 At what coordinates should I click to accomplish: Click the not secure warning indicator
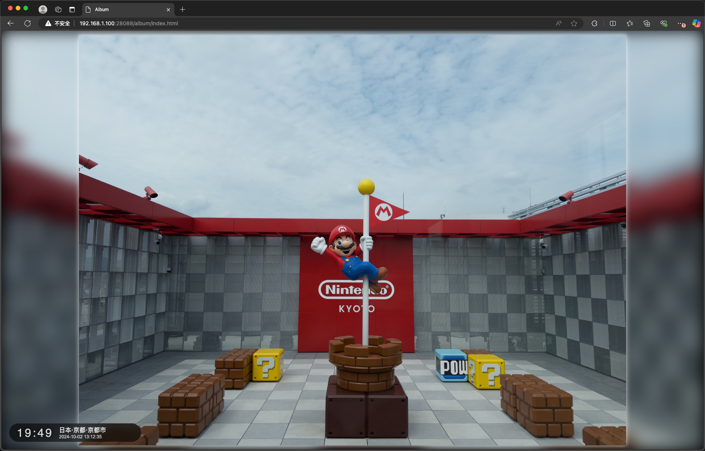tap(57, 23)
